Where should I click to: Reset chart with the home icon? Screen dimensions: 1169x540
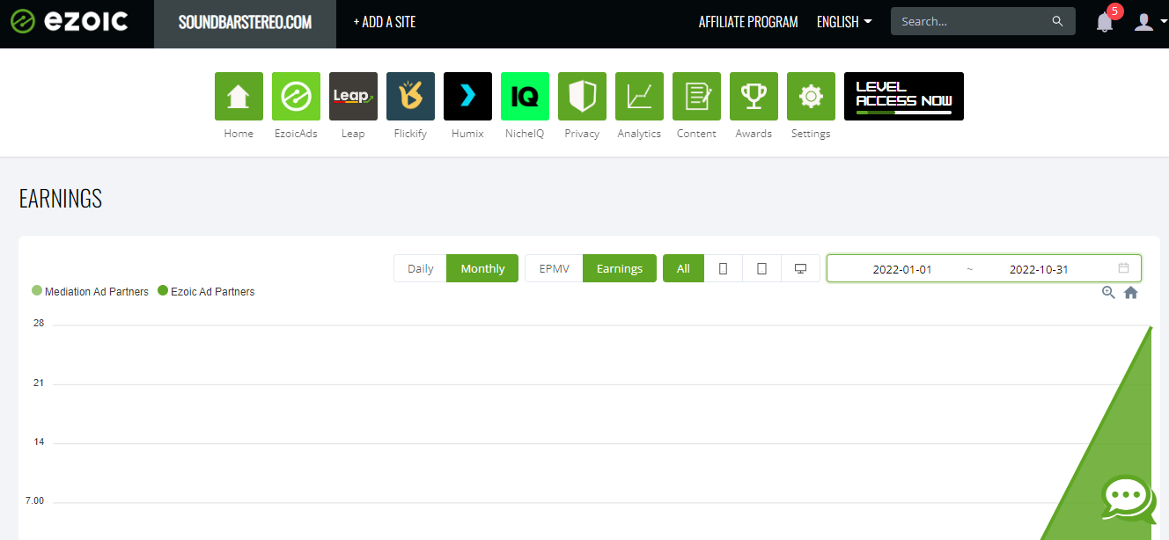point(1131,292)
